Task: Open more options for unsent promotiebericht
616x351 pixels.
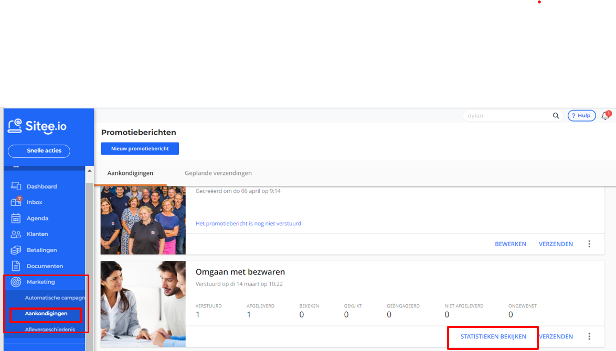Action: (x=589, y=244)
